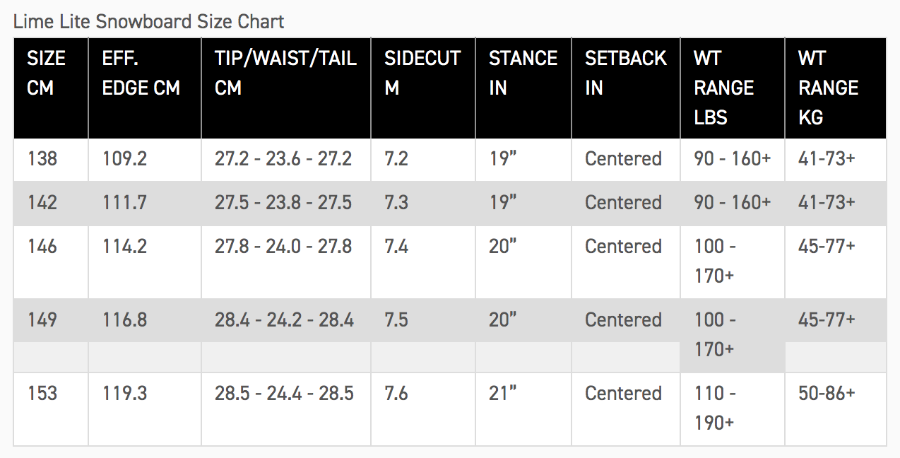Select the SETBACK IN header cell
Image resolution: width=900 pixels, height=458 pixels.
pos(625,73)
